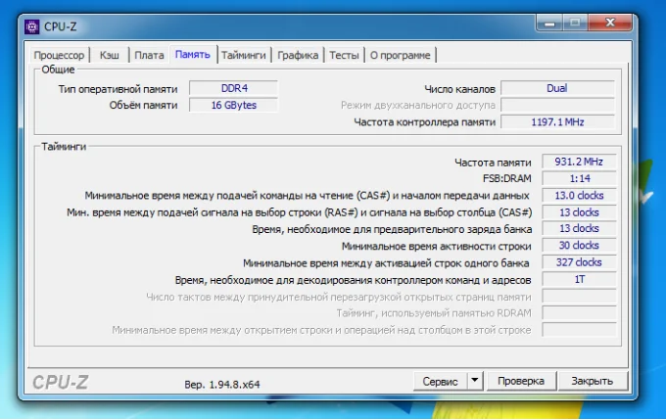Close the CPU-Z window with X
The height and width of the screenshot is (420, 666).
(610, 23)
